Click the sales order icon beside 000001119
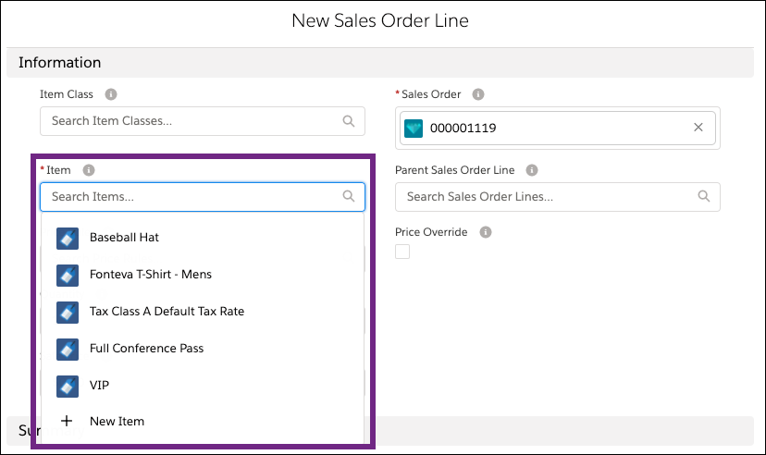 click(414, 128)
